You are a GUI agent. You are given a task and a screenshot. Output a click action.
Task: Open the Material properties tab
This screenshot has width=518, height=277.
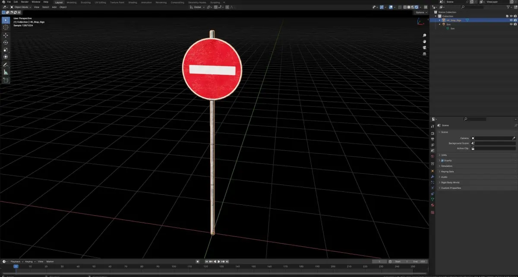point(433,205)
